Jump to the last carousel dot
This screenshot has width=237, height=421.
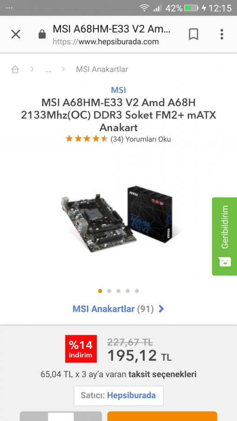pos(137,291)
